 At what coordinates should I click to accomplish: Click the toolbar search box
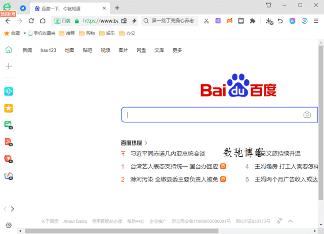(x=170, y=21)
